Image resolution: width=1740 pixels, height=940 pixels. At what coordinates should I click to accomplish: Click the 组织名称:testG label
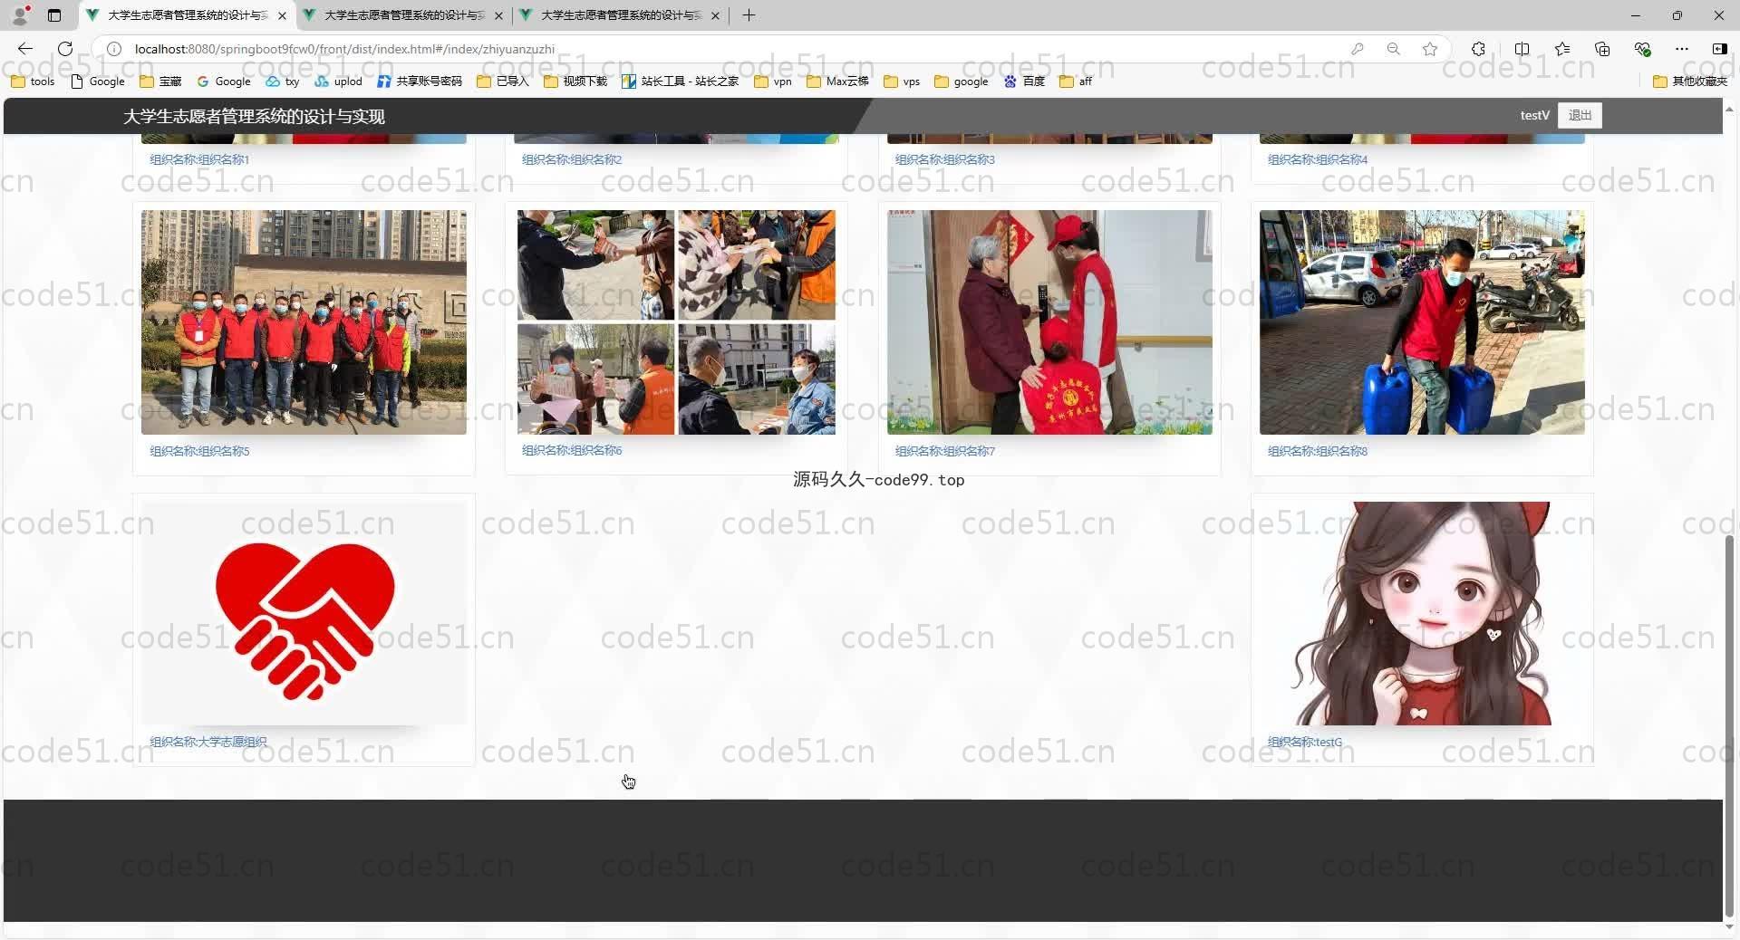click(1305, 742)
